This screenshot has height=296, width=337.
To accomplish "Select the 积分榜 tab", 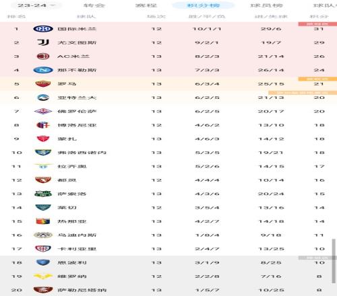I will tap(204, 5).
